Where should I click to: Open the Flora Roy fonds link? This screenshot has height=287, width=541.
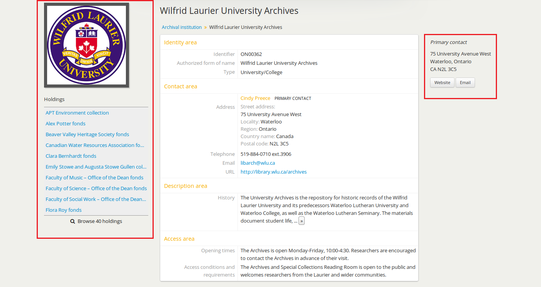(64, 210)
